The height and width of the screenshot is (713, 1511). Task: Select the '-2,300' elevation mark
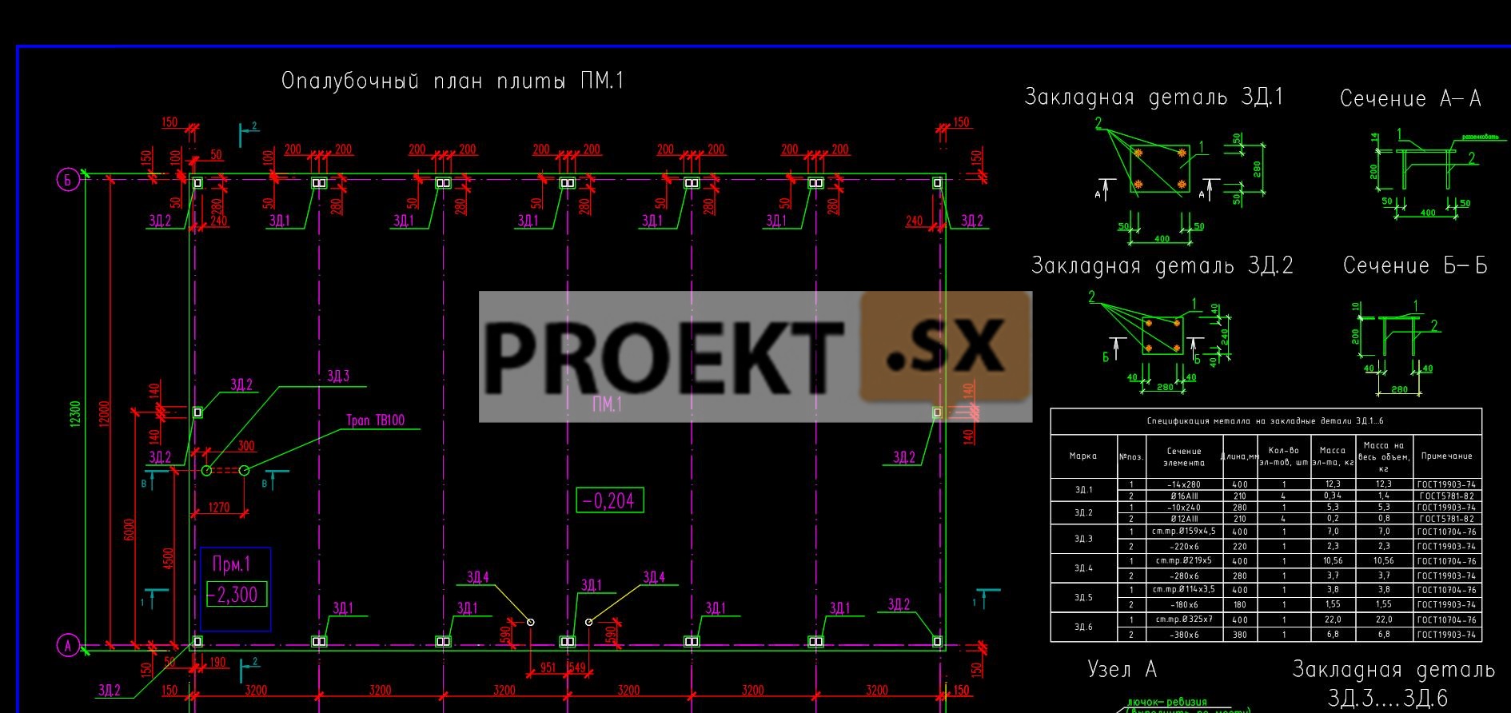coord(237,595)
